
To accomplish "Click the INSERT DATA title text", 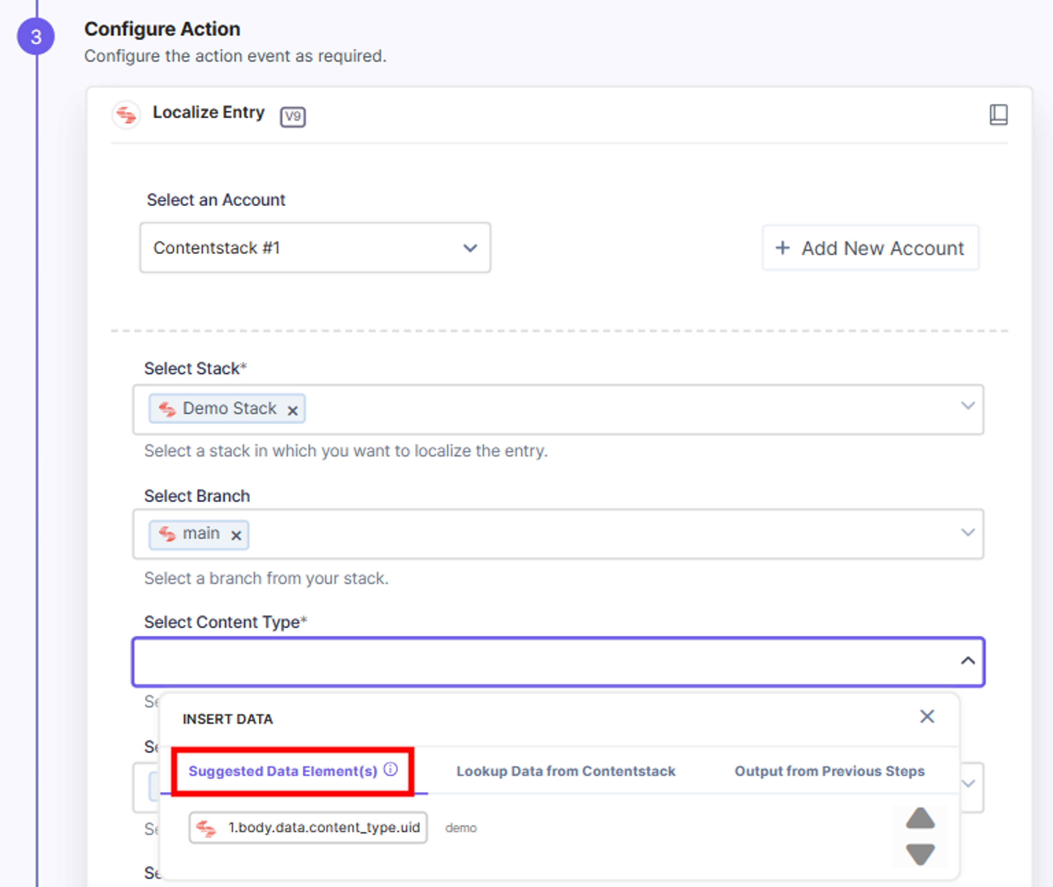I will point(228,719).
